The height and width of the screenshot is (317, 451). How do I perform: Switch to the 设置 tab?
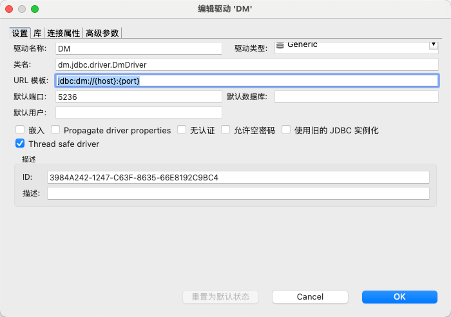(19, 33)
